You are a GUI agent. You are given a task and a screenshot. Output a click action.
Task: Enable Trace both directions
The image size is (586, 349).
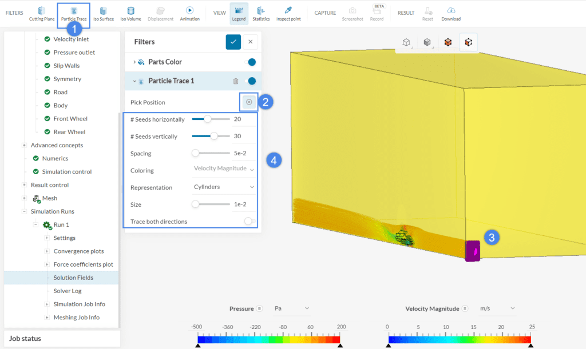(x=250, y=222)
